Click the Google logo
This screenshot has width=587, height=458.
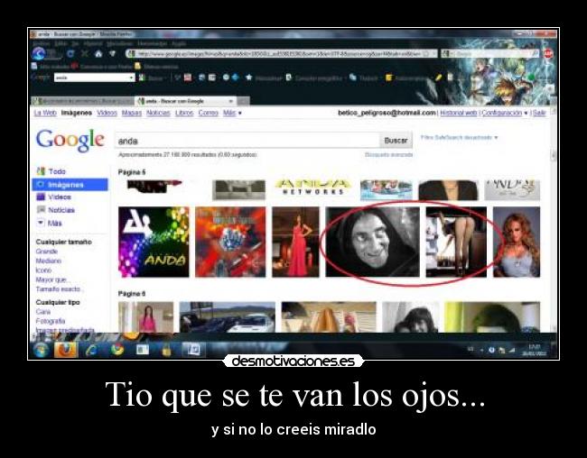70,141
